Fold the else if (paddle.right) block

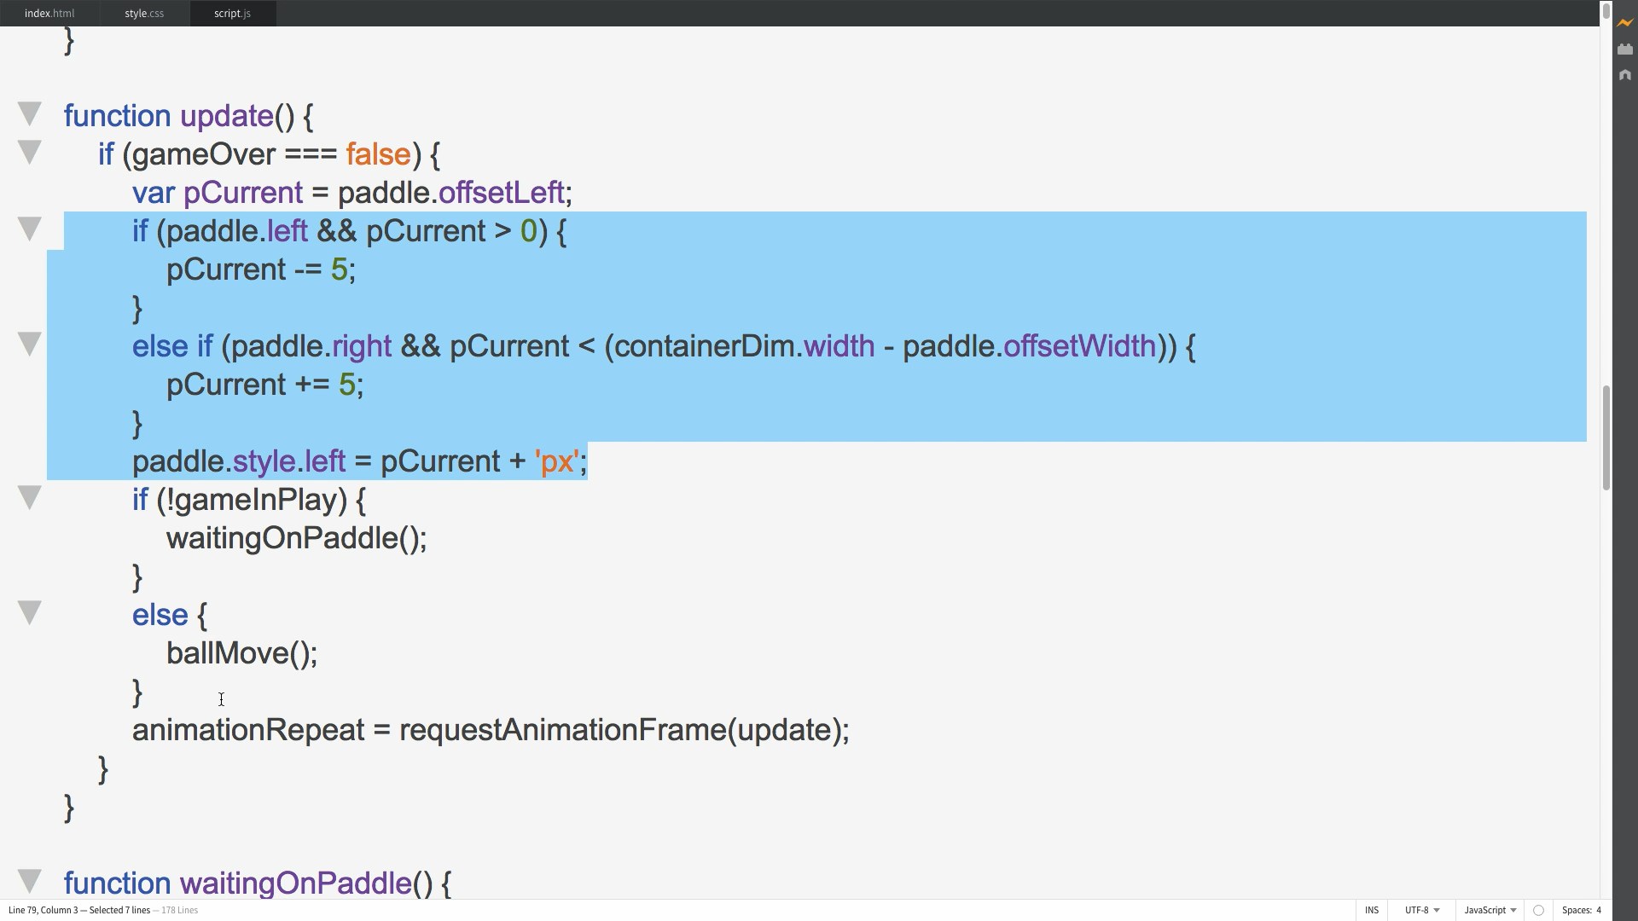point(29,344)
